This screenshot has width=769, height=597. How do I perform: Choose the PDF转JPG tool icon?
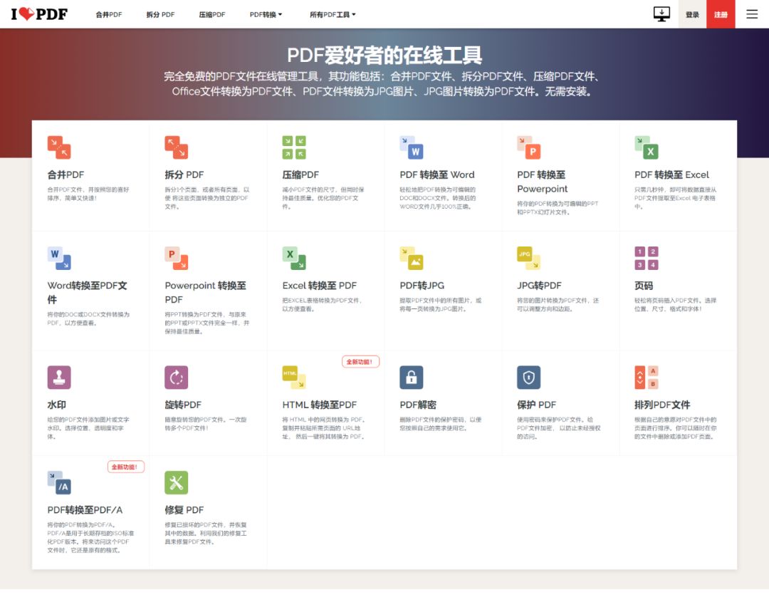[412, 258]
